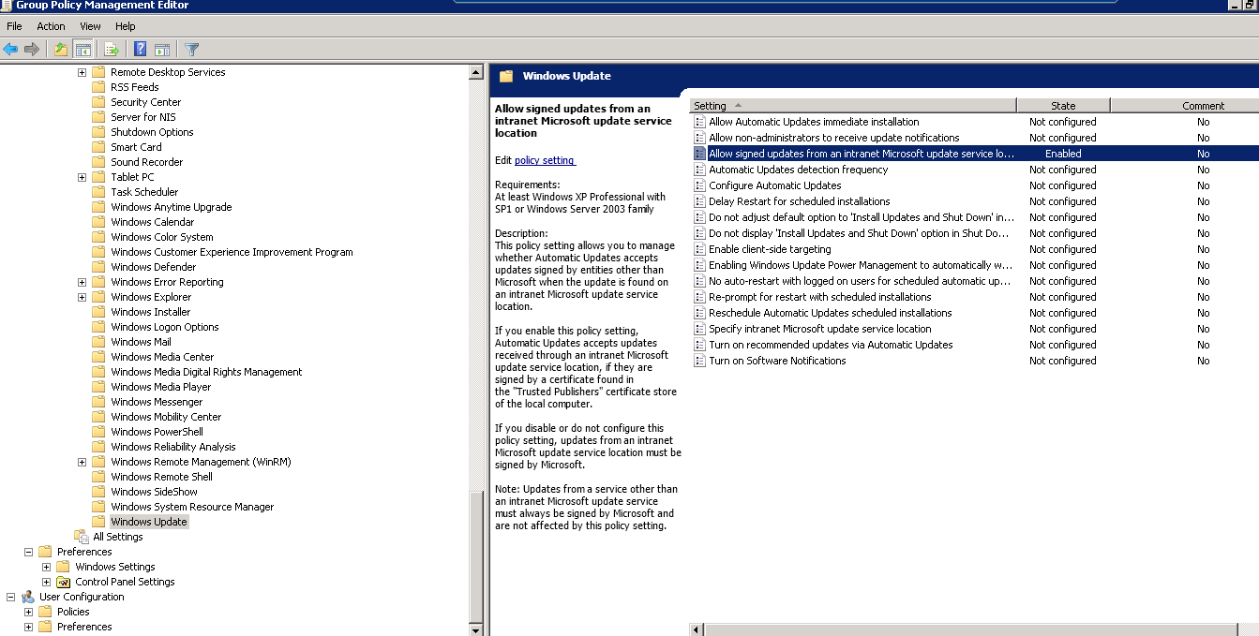Select the Security Center folder
The width and height of the screenshot is (1259, 636).
(x=145, y=102)
